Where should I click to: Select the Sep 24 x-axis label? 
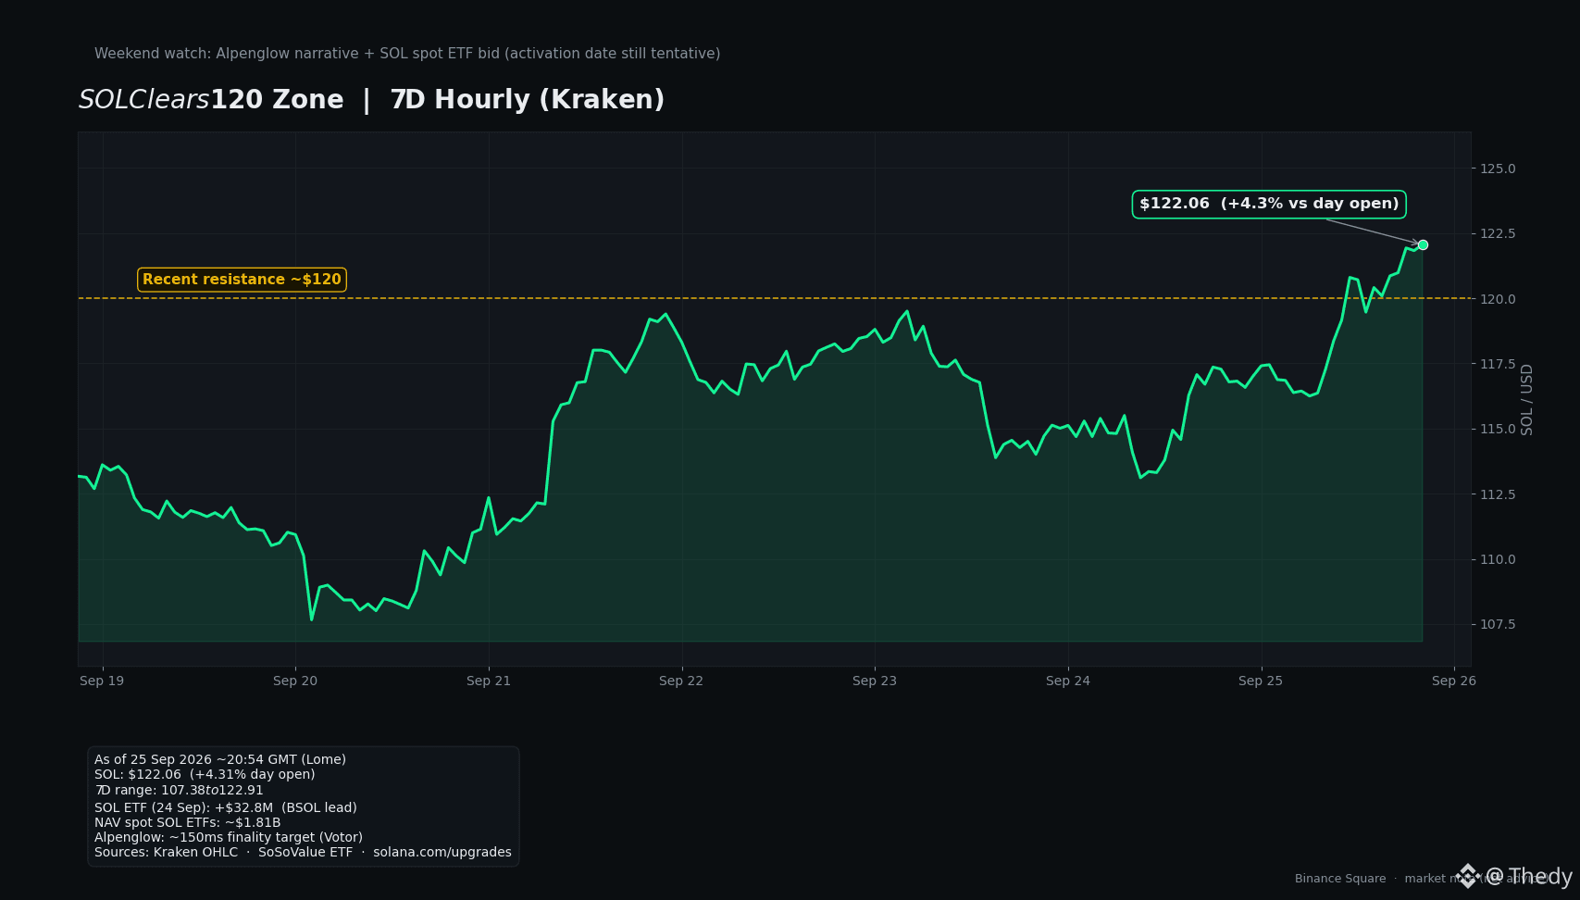coord(1068,681)
